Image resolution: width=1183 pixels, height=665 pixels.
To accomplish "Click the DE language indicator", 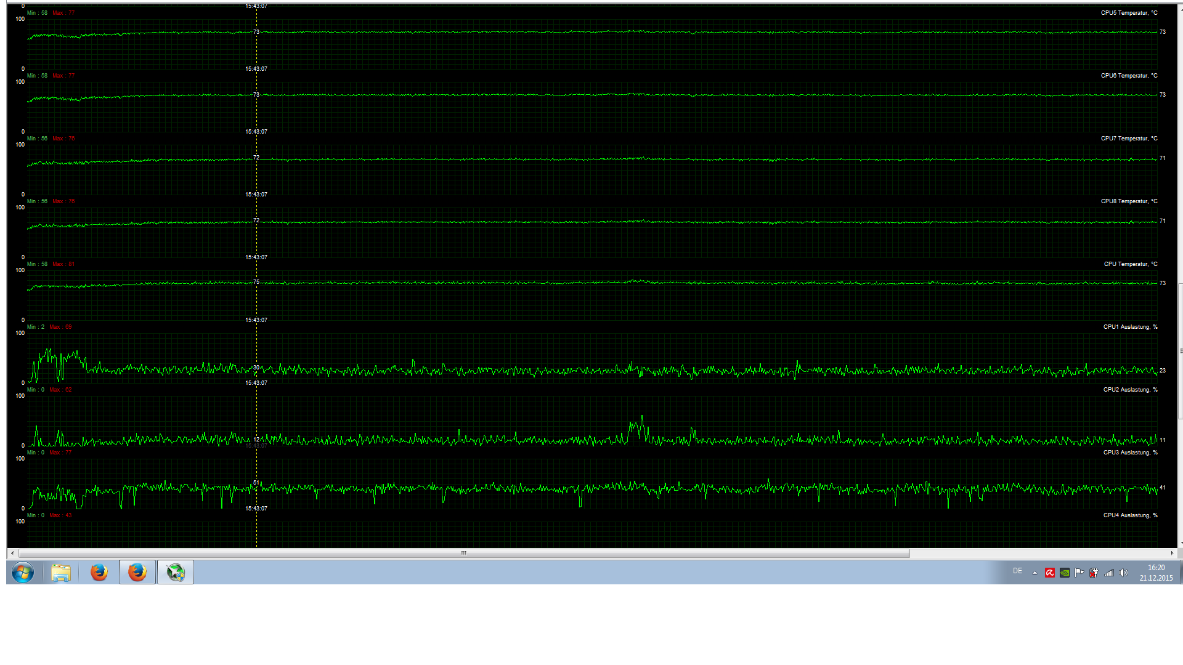I will [1018, 571].
